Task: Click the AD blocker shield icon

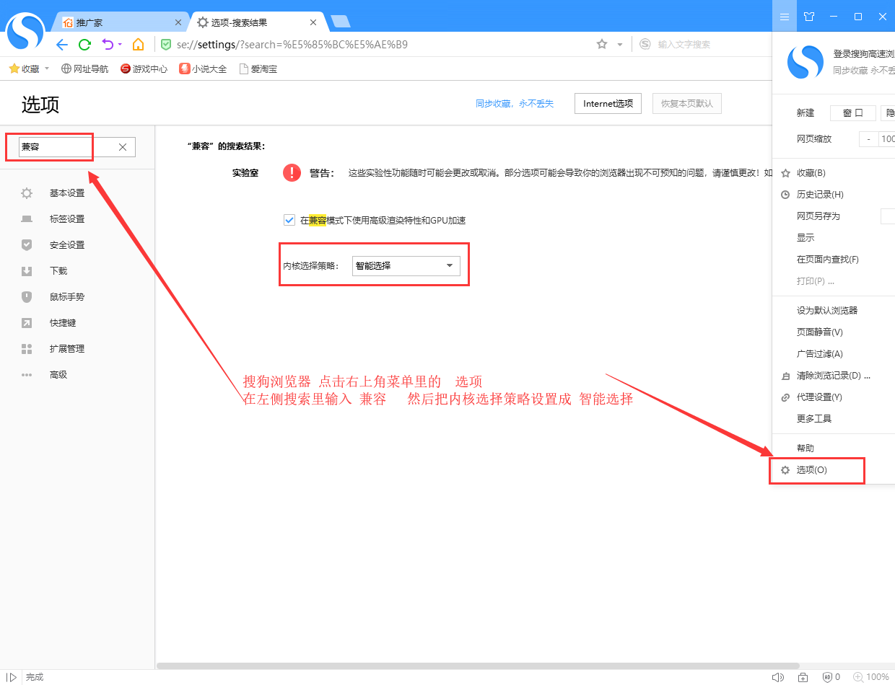Action: pyautogui.click(x=828, y=677)
